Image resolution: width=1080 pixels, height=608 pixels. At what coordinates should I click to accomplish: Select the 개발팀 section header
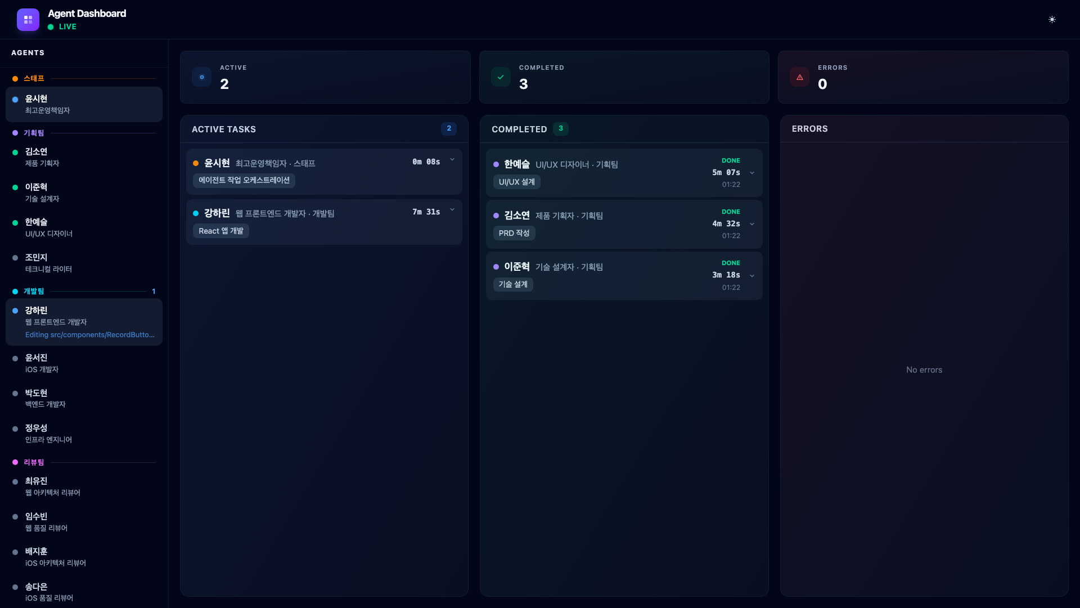34,292
